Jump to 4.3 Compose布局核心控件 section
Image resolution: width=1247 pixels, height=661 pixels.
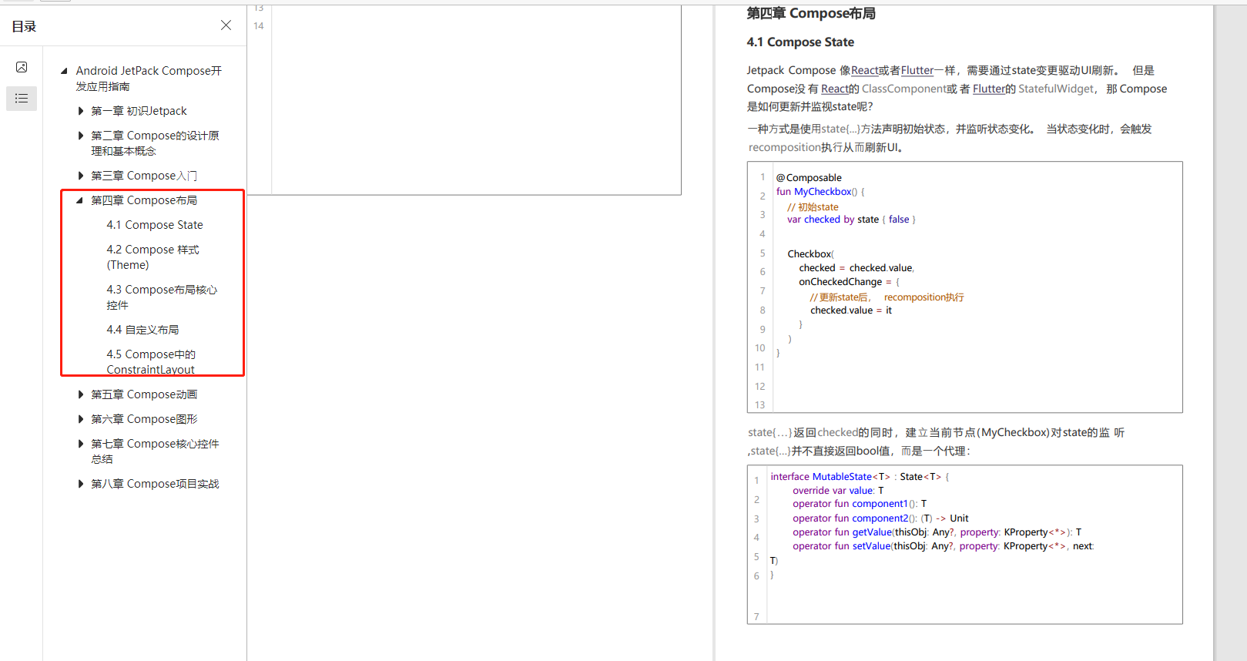pos(162,297)
